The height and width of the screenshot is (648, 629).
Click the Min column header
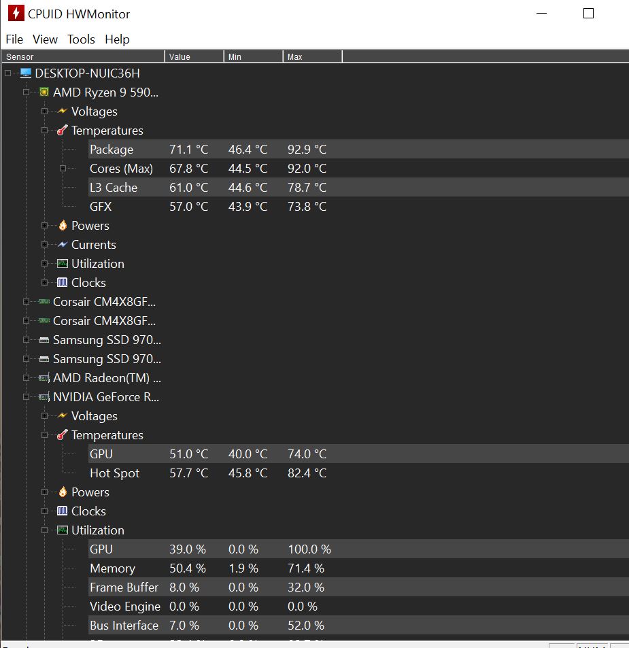point(254,56)
